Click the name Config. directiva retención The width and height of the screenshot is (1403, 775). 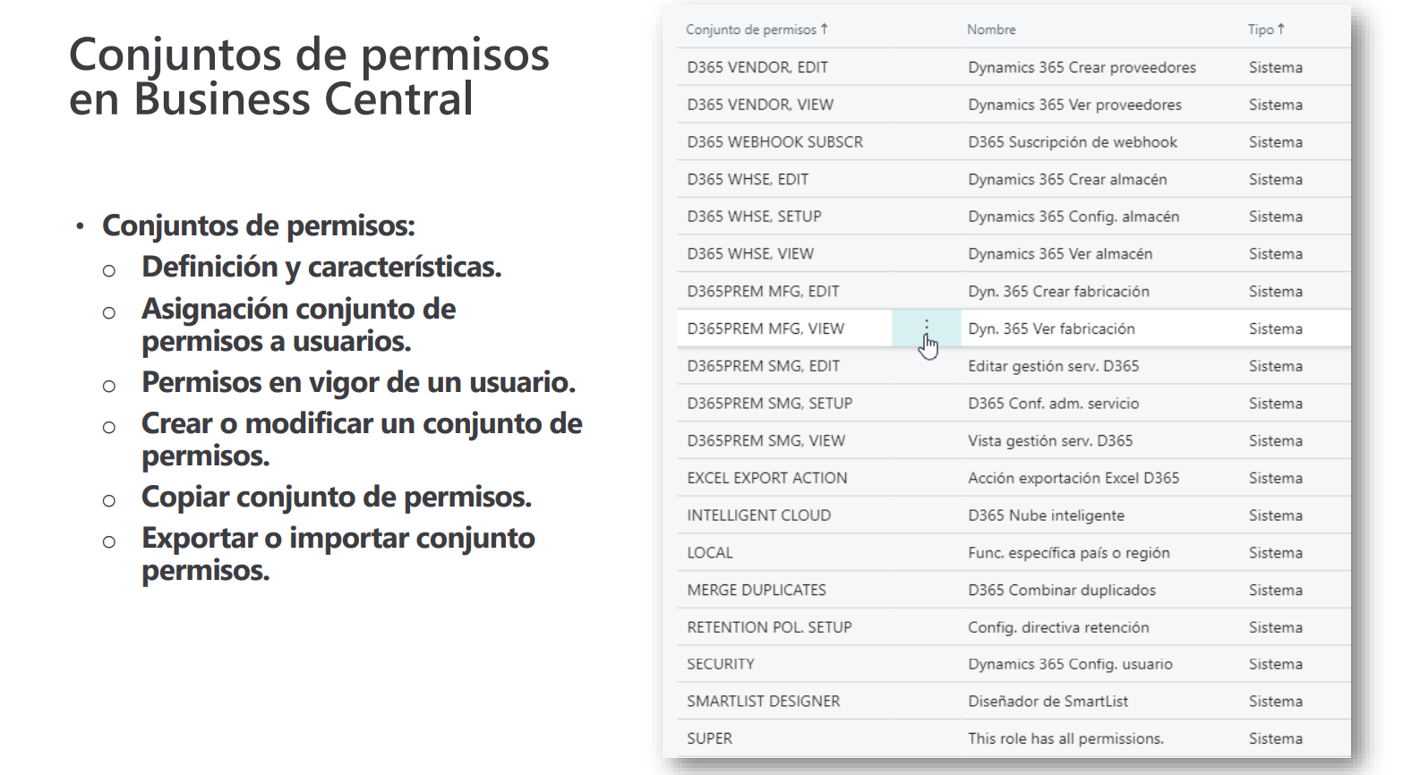(x=1058, y=627)
